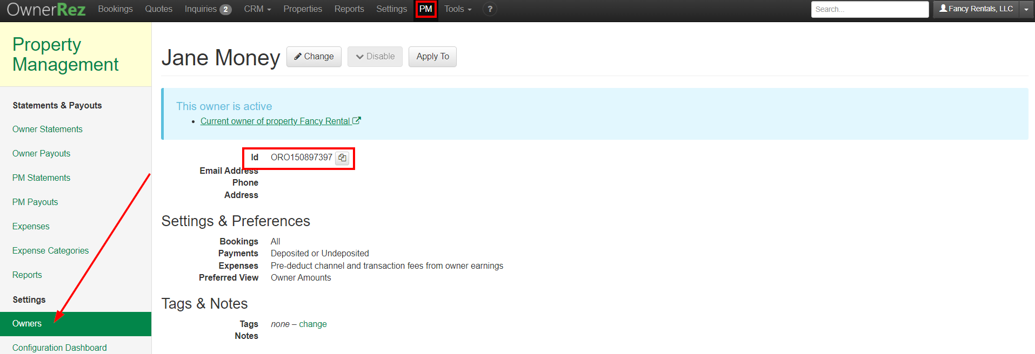
Task: Expand the Tools menu
Action: click(x=458, y=9)
